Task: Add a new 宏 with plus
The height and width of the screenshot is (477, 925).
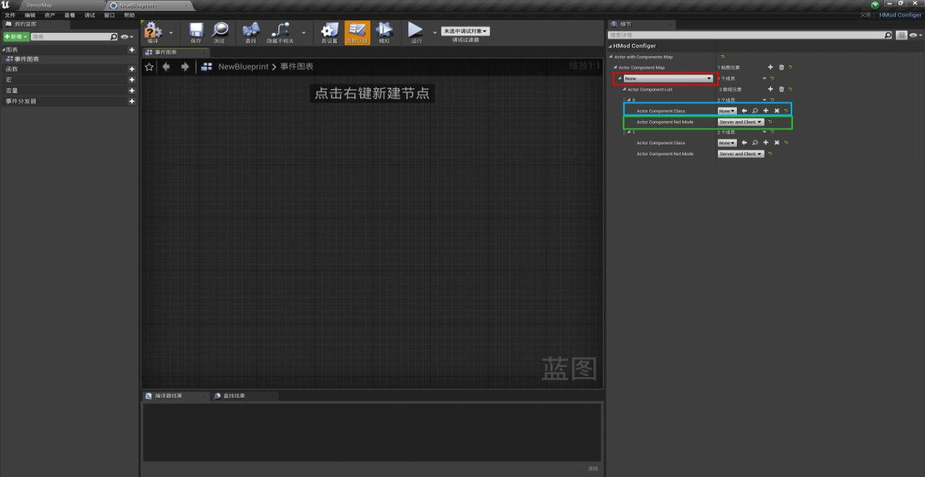Action: pyautogui.click(x=132, y=79)
